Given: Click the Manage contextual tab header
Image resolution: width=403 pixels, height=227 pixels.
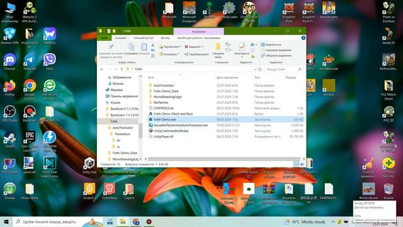Looking at the screenshot, I should [x=199, y=32].
